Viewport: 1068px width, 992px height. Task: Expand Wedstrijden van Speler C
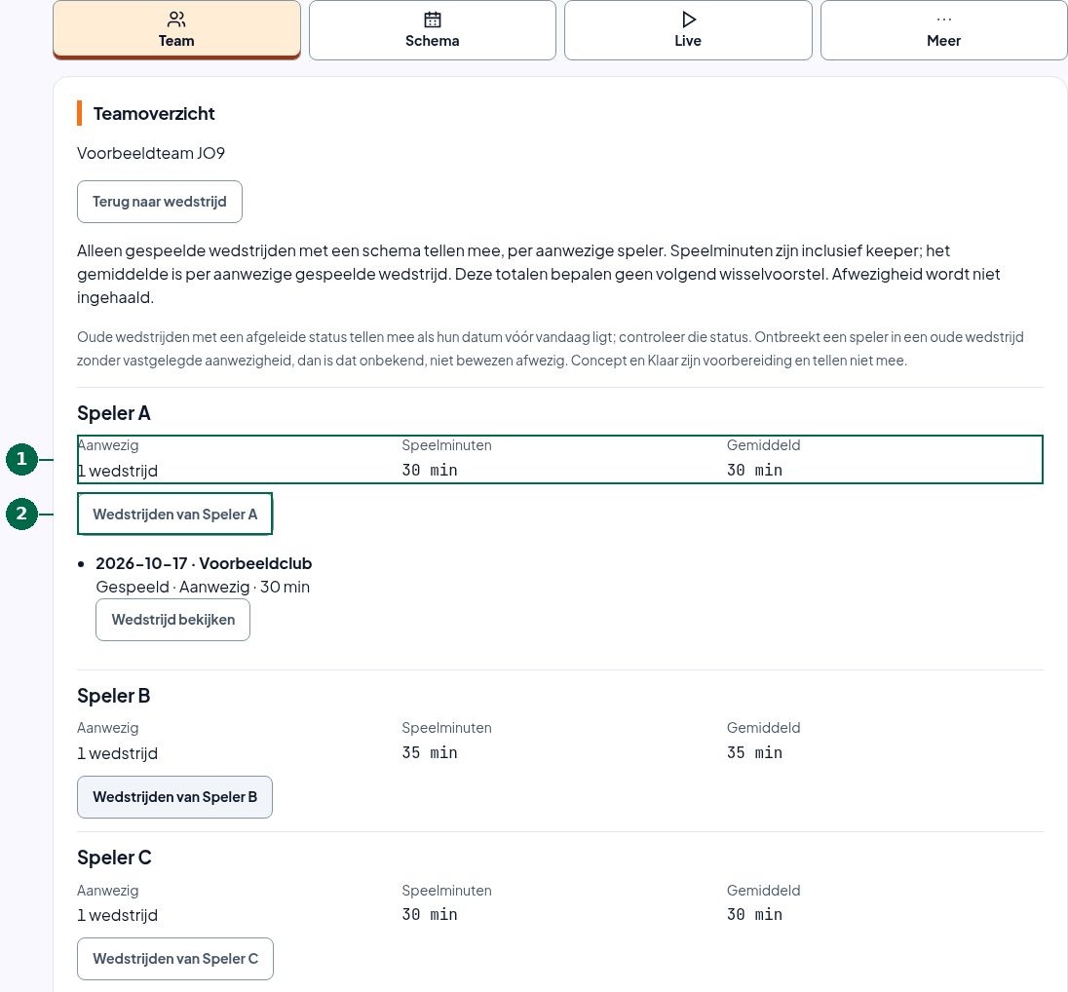(x=175, y=959)
